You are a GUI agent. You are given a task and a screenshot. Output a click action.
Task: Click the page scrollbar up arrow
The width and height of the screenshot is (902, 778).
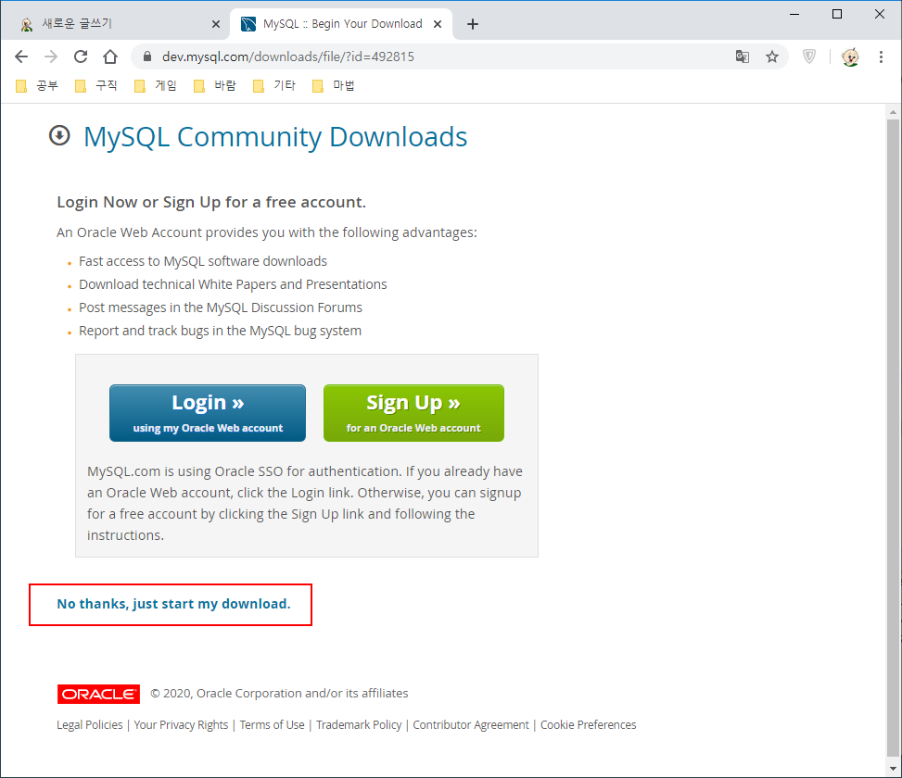click(x=893, y=112)
